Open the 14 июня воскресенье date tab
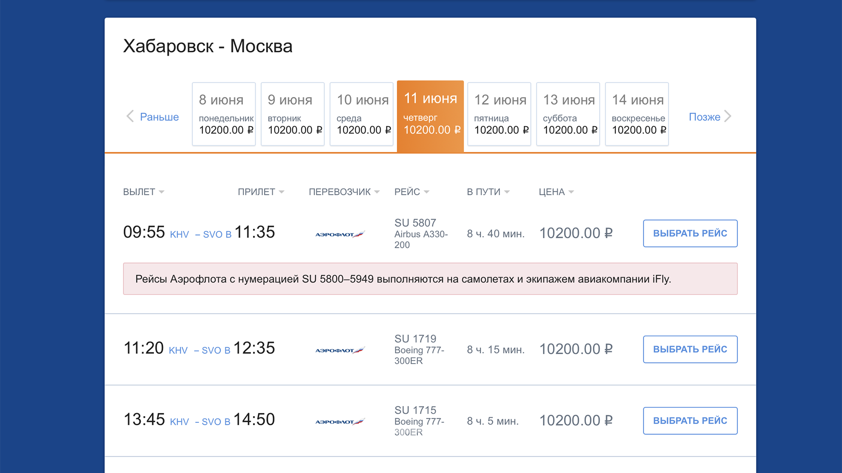This screenshot has width=842, height=473. click(636, 114)
